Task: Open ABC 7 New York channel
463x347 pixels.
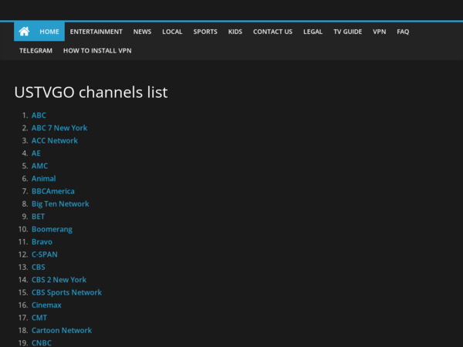Action: pos(59,128)
